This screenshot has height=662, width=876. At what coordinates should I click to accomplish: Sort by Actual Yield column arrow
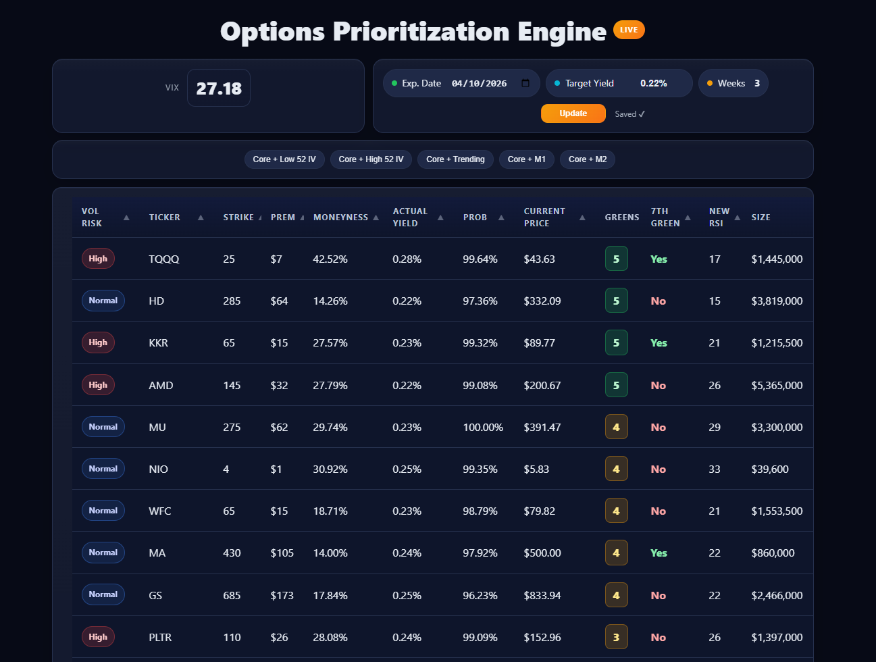click(x=440, y=218)
